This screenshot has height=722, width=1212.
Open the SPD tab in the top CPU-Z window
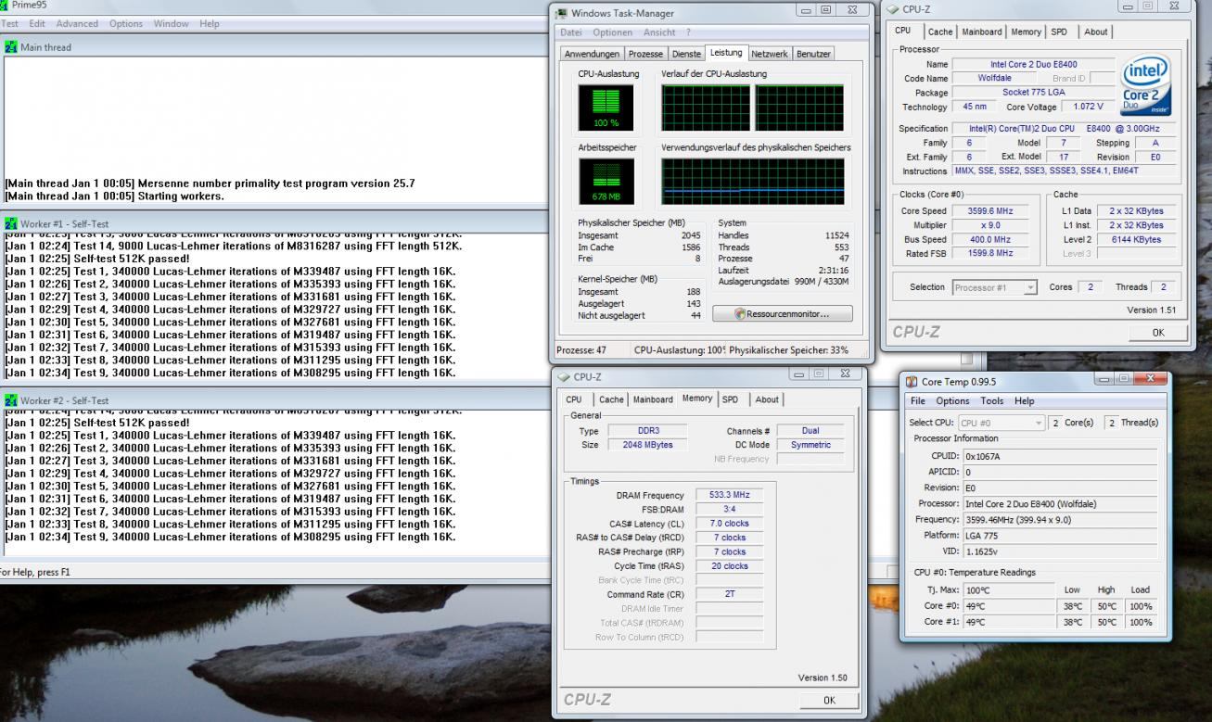[1059, 32]
